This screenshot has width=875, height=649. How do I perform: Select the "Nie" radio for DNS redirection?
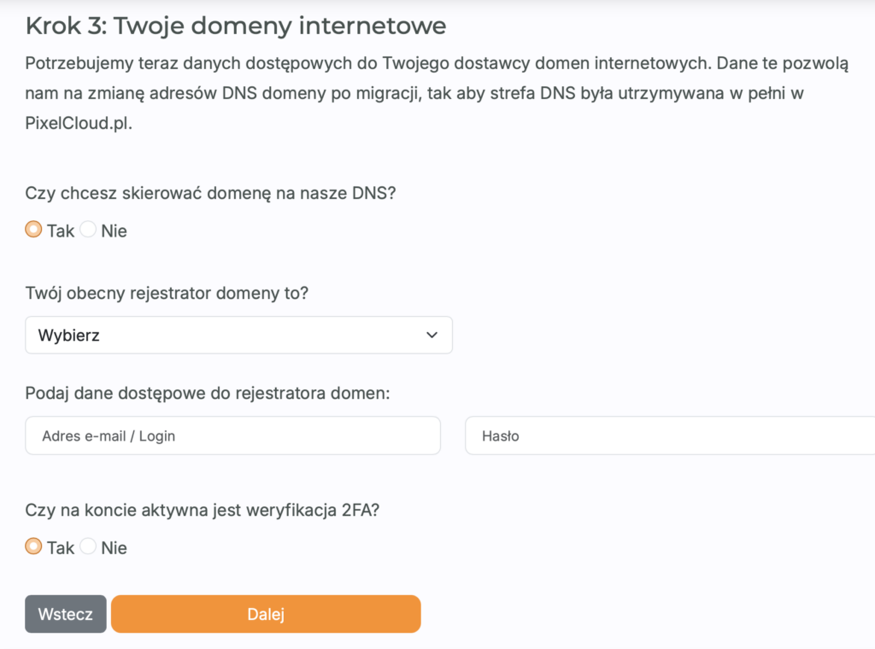coord(88,230)
